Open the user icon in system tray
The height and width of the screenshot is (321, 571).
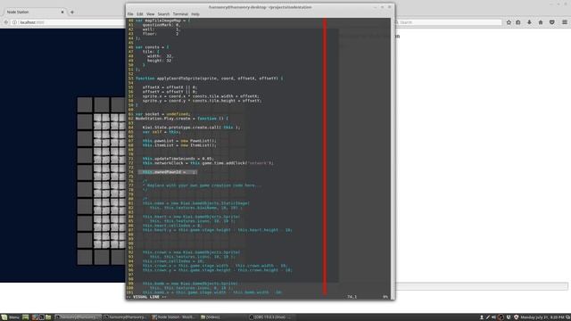(x=482, y=317)
